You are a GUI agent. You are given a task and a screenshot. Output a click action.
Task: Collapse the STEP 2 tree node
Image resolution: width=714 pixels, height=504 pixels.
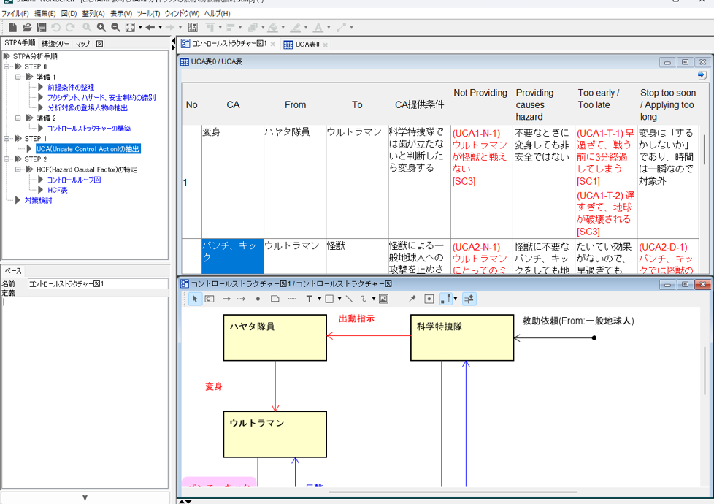pyautogui.click(x=7, y=159)
